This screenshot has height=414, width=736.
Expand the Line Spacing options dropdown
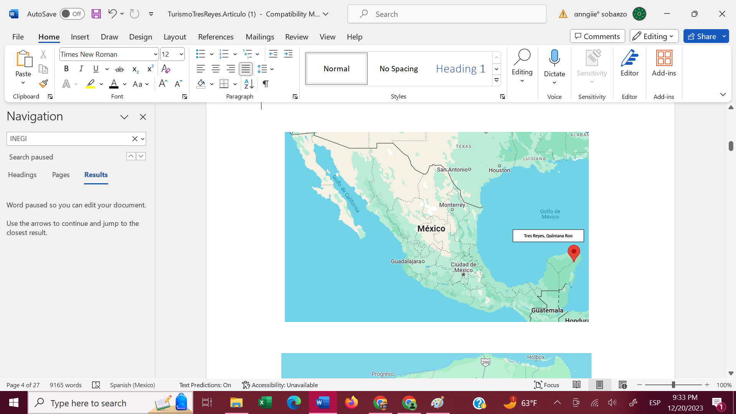pyautogui.click(x=272, y=69)
